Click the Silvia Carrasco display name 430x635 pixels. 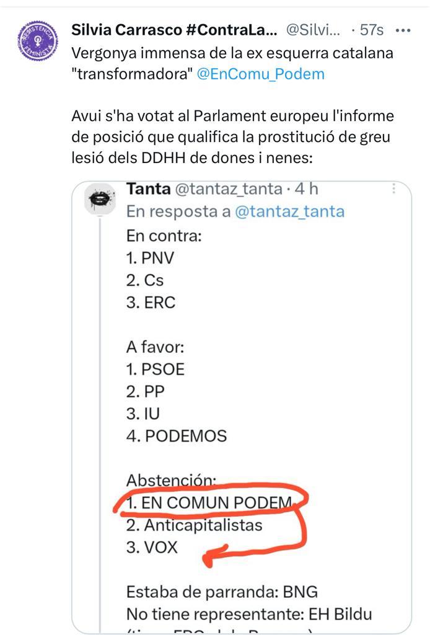coord(173,30)
